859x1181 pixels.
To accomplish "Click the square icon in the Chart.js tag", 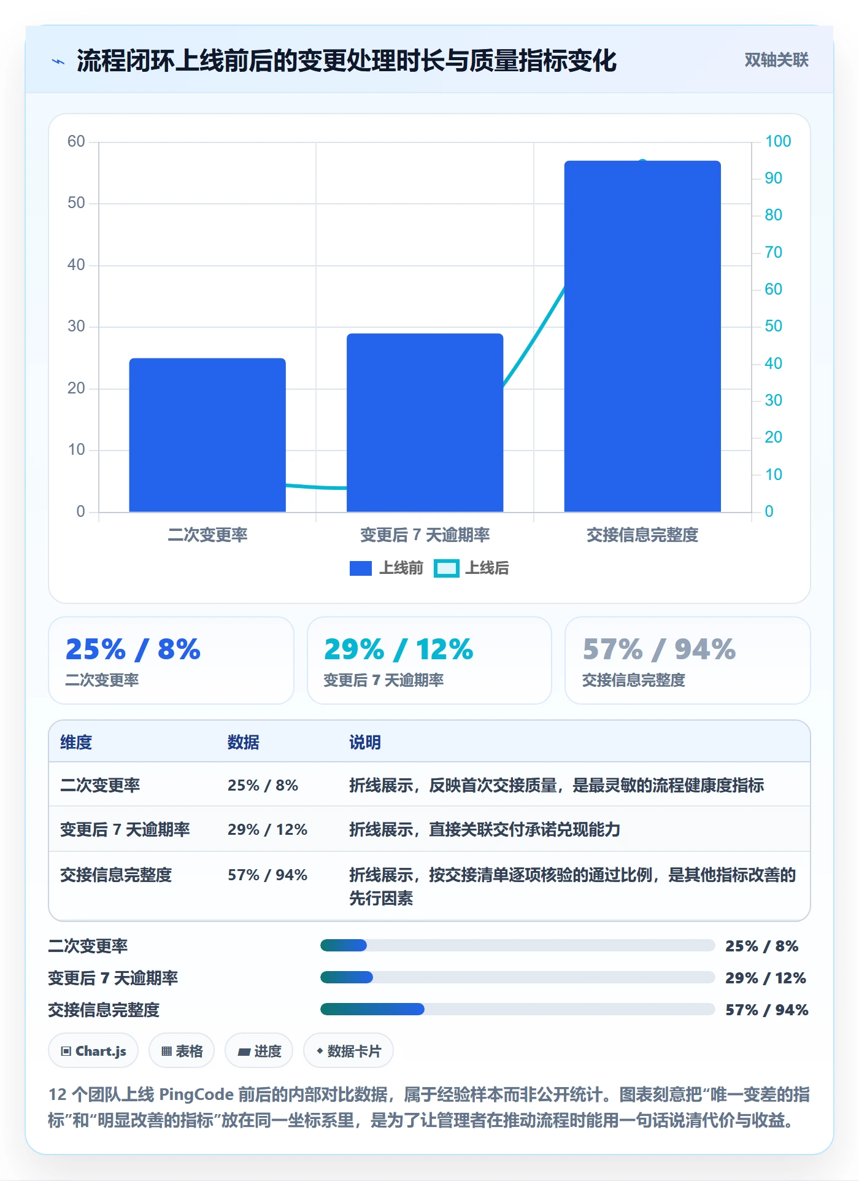I will pos(66,1051).
